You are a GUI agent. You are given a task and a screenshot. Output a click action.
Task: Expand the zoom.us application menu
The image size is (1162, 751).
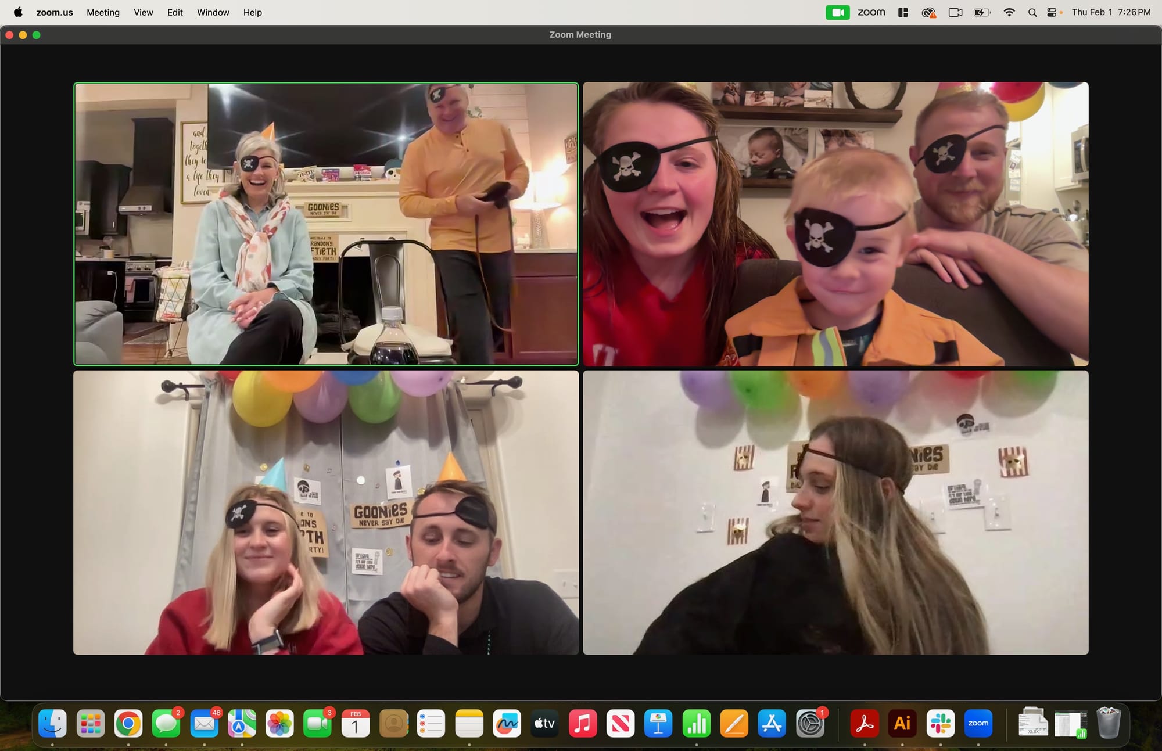tap(55, 12)
